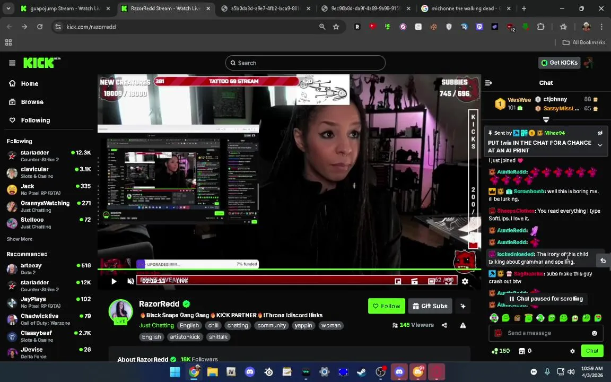Expand the following list with Show More

[x=20, y=239]
